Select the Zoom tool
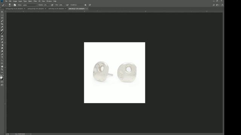The width and height of the screenshot is (241, 135). [2, 69]
